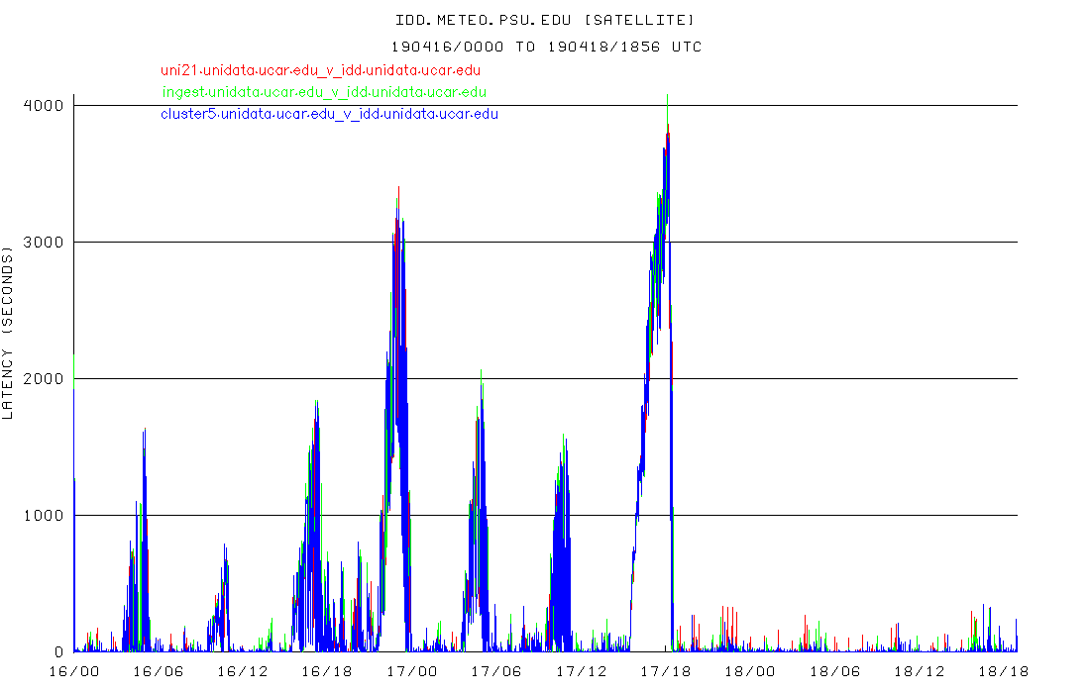This screenshot has width=1090, height=693.
Task: Click the 2000 y-axis tick label
Action: pos(44,378)
